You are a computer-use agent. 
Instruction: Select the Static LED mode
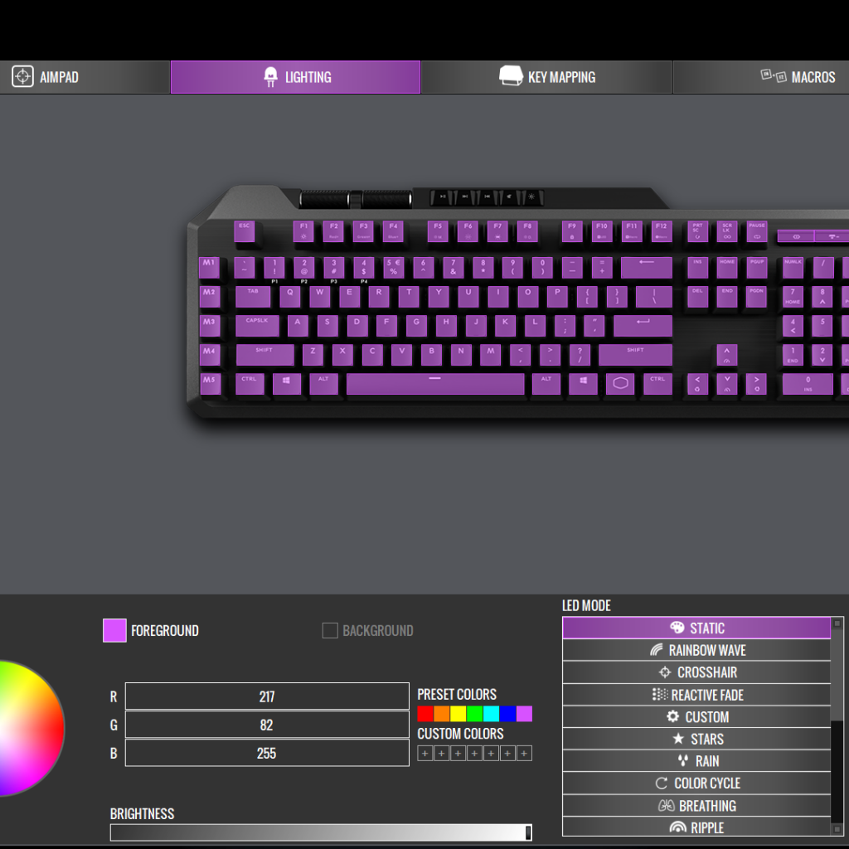pos(696,628)
